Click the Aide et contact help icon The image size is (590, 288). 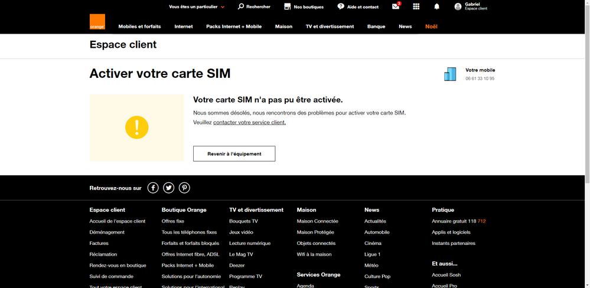(x=341, y=6)
